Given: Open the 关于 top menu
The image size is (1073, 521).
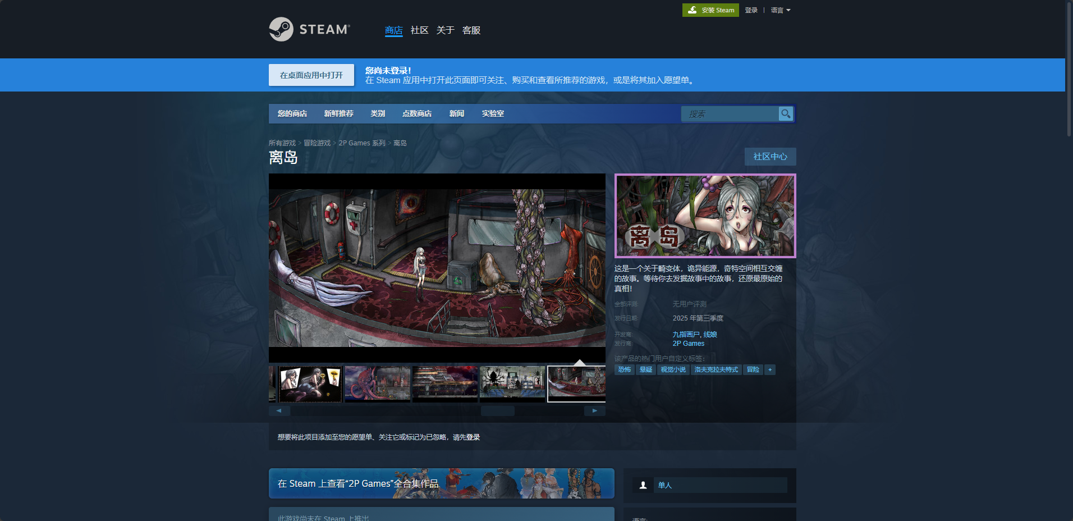Looking at the screenshot, I should point(446,30).
